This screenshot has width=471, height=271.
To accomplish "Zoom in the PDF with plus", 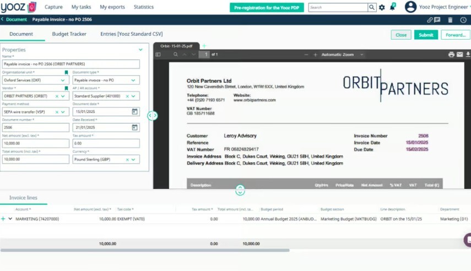I will pos(315,55).
